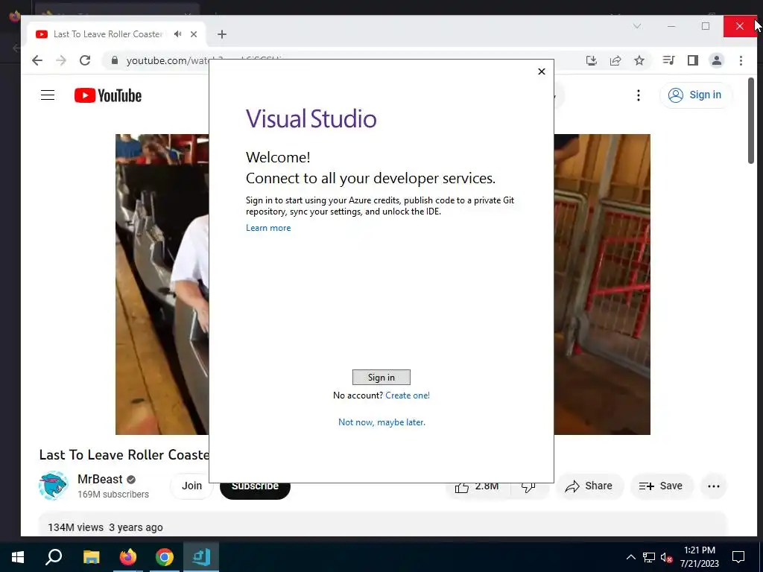Click install app icon in address bar
Image resolution: width=763 pixels, height=572 pixels.
click(591, 60)
